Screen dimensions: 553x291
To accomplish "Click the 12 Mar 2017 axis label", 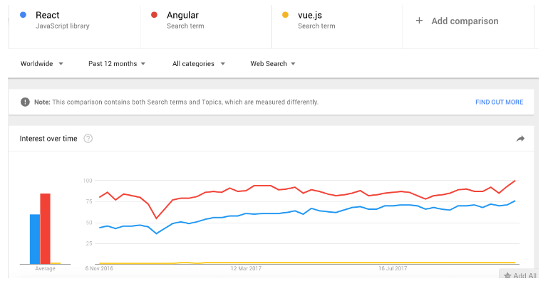I will [246, 268].
